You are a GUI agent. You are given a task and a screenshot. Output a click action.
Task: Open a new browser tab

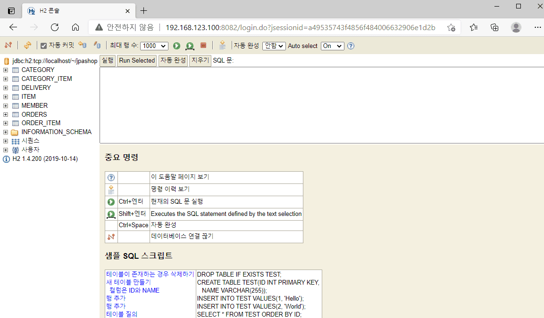pos(143,11)
